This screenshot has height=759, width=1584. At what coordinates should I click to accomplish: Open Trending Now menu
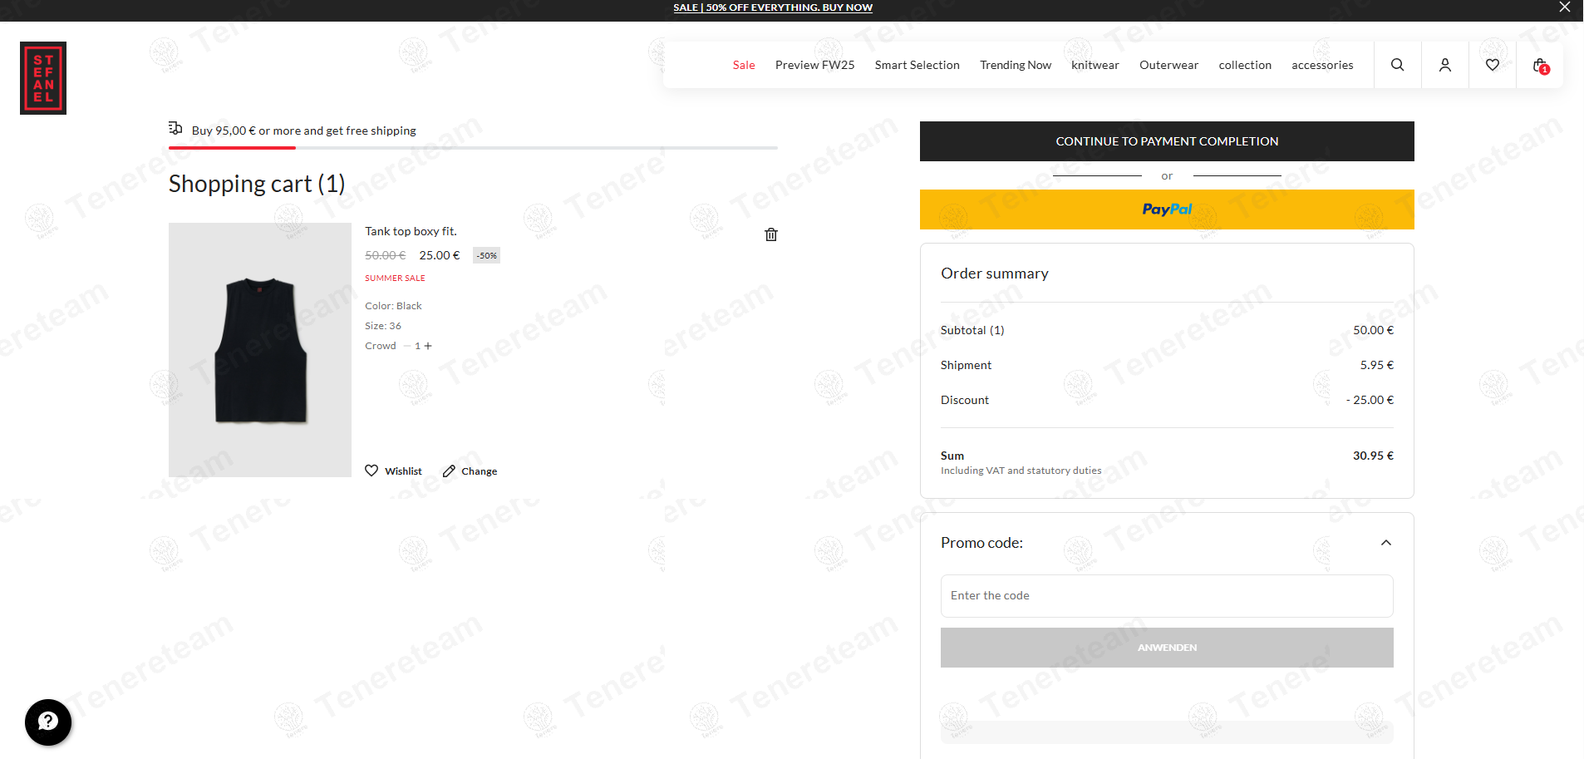pyautogui.click(x=1016, y=65)
